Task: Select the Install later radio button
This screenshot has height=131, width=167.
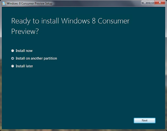Action: point(13,66)
